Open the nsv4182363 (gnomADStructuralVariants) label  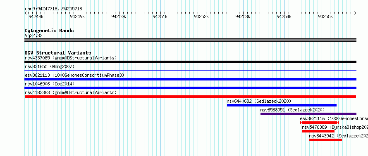71,92
